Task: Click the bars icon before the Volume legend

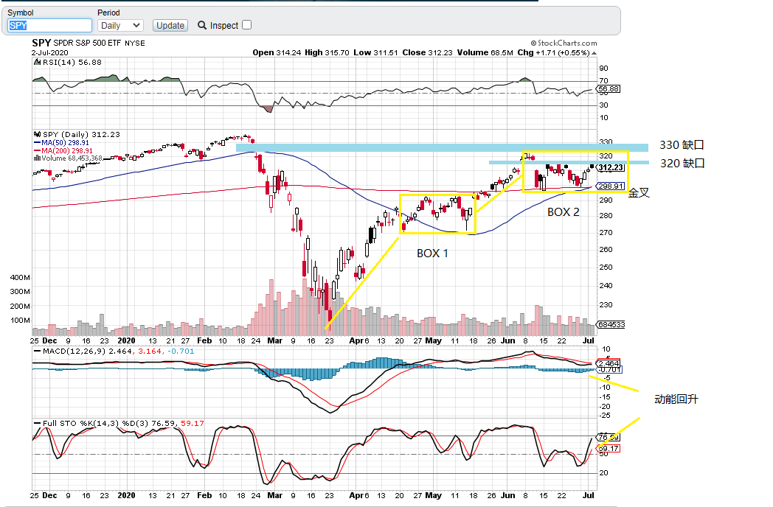Action: 36,158
